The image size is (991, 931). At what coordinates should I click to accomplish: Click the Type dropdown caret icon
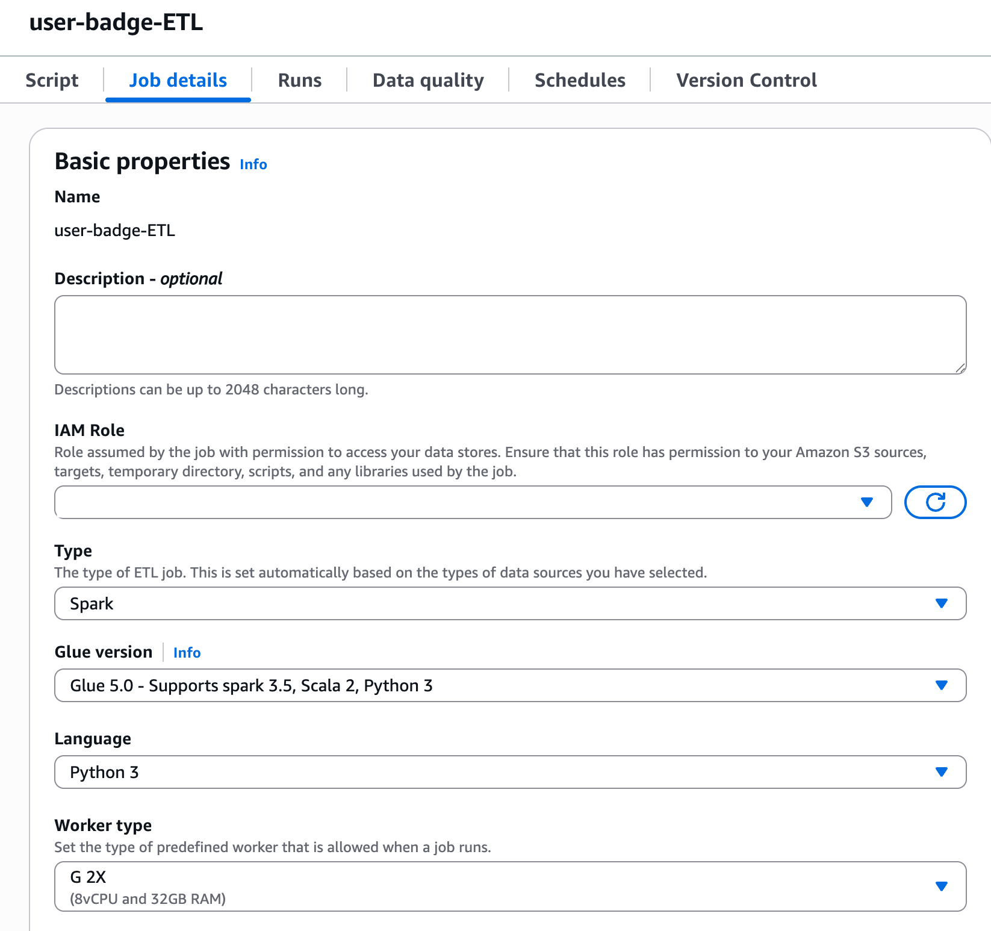tap(942, 603)
